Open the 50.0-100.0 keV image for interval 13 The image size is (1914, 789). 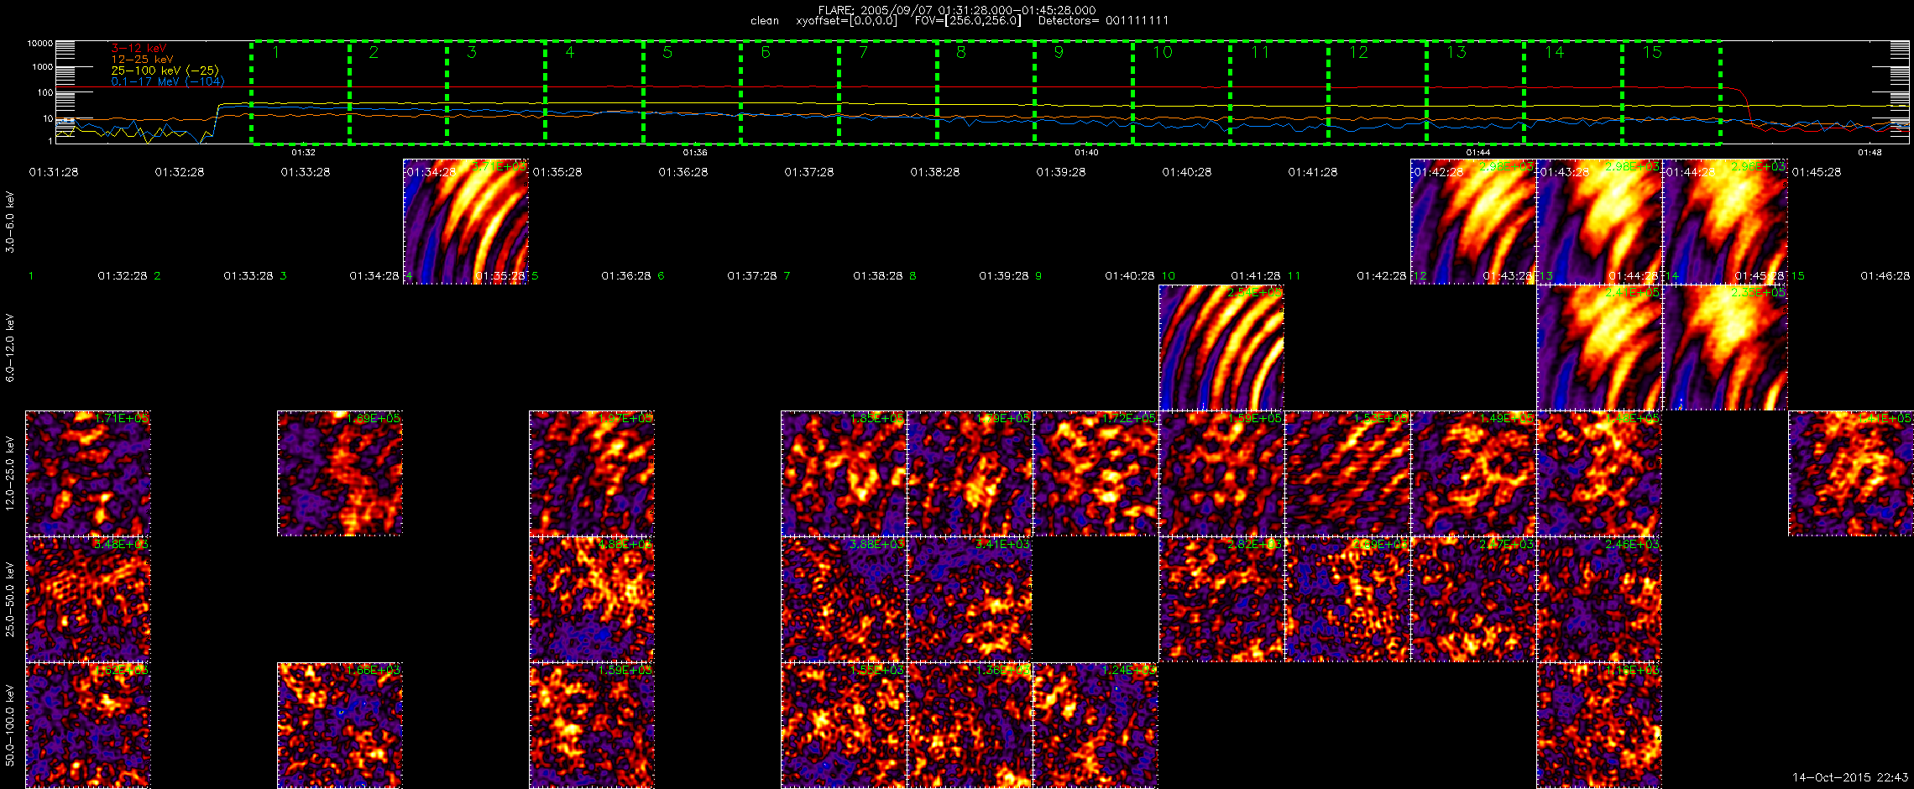click(x=1599, y=725)
